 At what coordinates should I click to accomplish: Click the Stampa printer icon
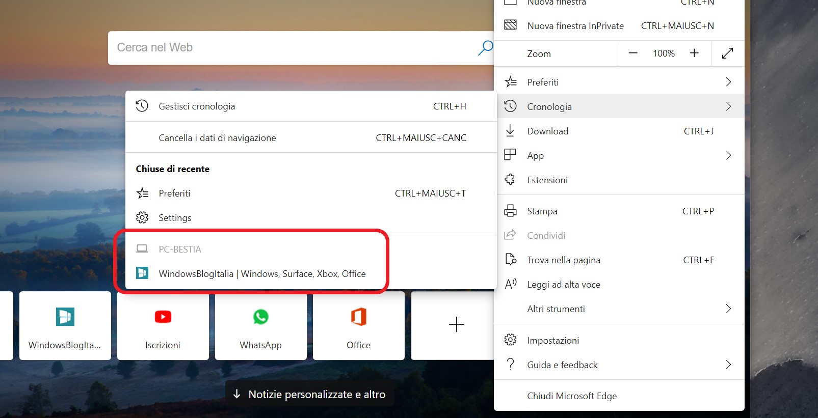[510, 211]
